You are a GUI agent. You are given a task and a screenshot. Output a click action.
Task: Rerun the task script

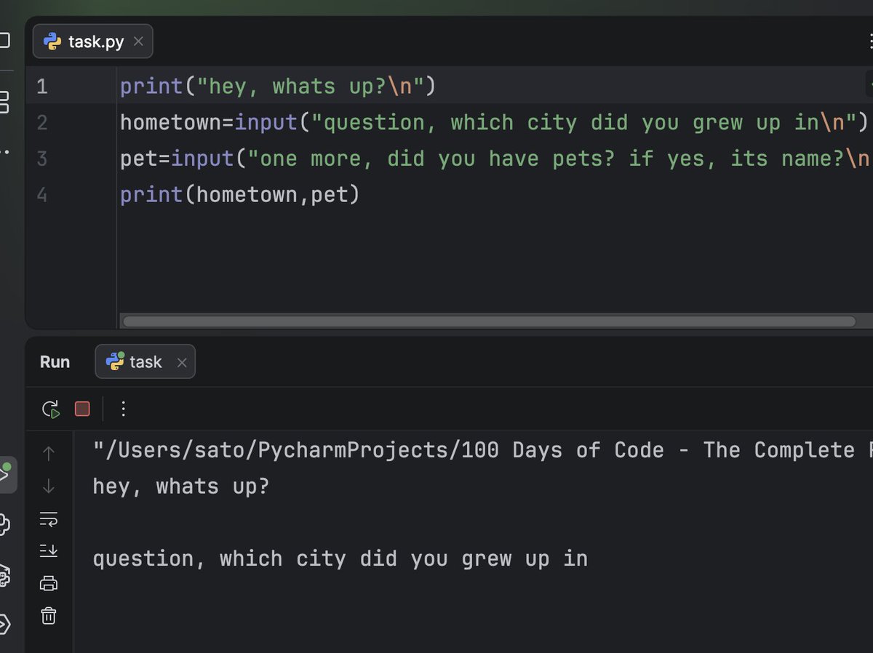50,409
